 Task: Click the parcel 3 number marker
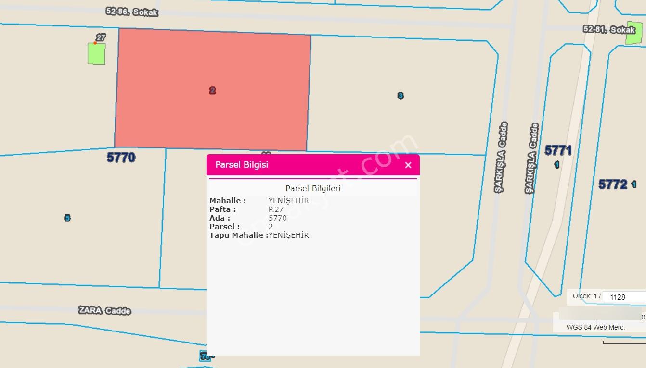coord(401,96)
